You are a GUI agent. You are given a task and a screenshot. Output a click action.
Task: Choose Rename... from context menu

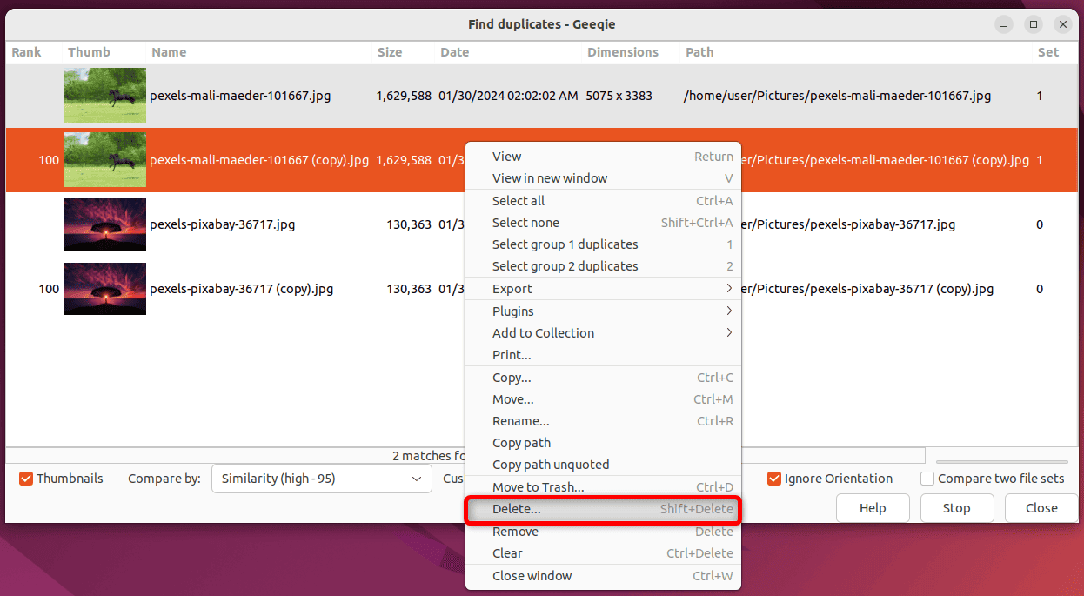pos(603,421)
